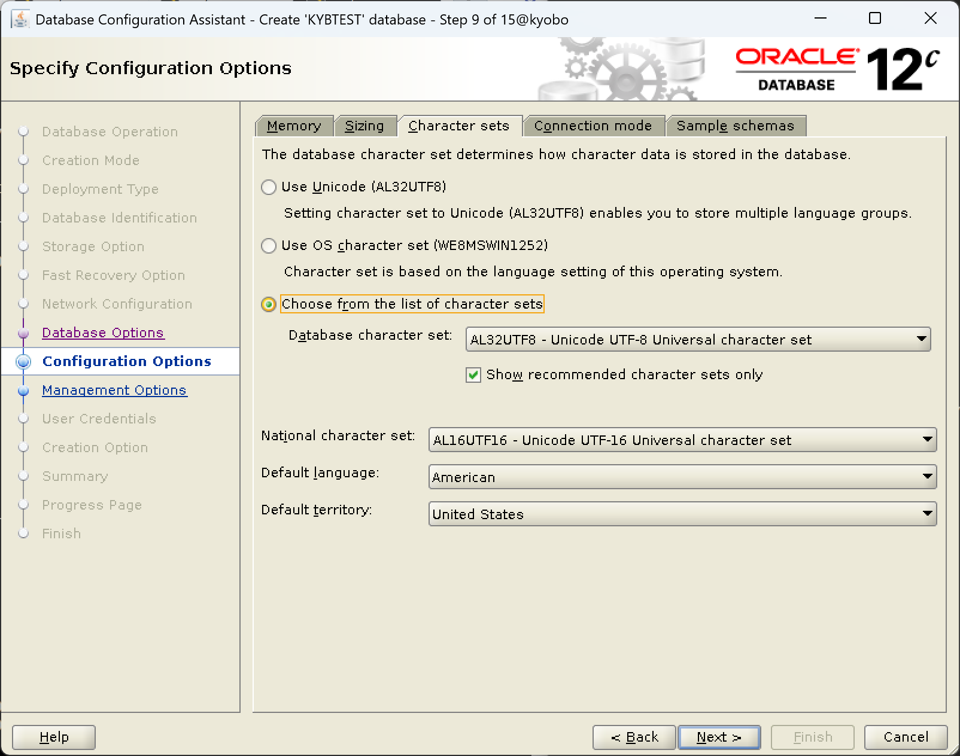
Task: Open the Sample schemas tab
Action: click(x=736, y=126)
